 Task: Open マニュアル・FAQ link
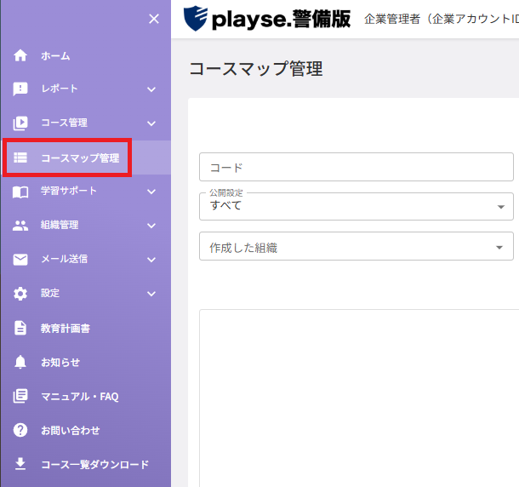pos(80,396)
